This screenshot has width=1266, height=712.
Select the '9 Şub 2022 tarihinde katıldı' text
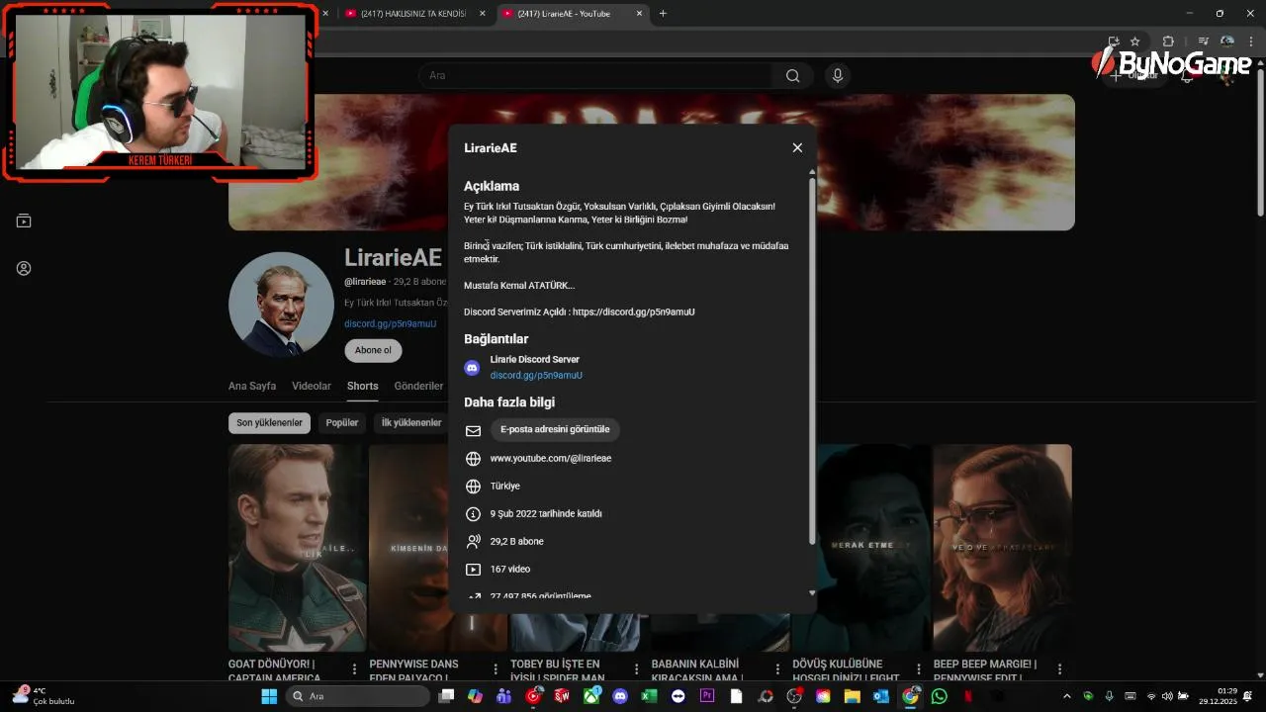(546, 514)
